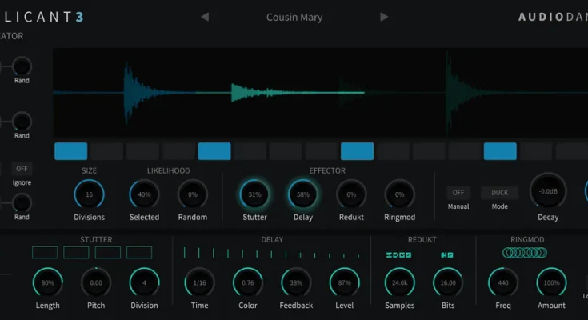Load the previous preset with left arrow

[205, 17]
